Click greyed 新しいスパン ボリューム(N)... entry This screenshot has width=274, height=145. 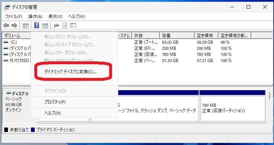(68, 37)
